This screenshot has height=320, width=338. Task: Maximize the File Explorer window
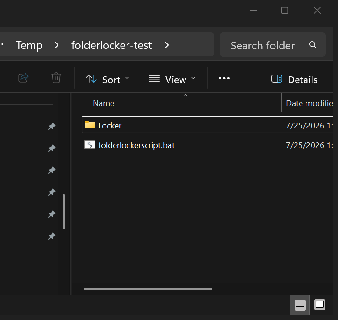(x=285, y=11)
